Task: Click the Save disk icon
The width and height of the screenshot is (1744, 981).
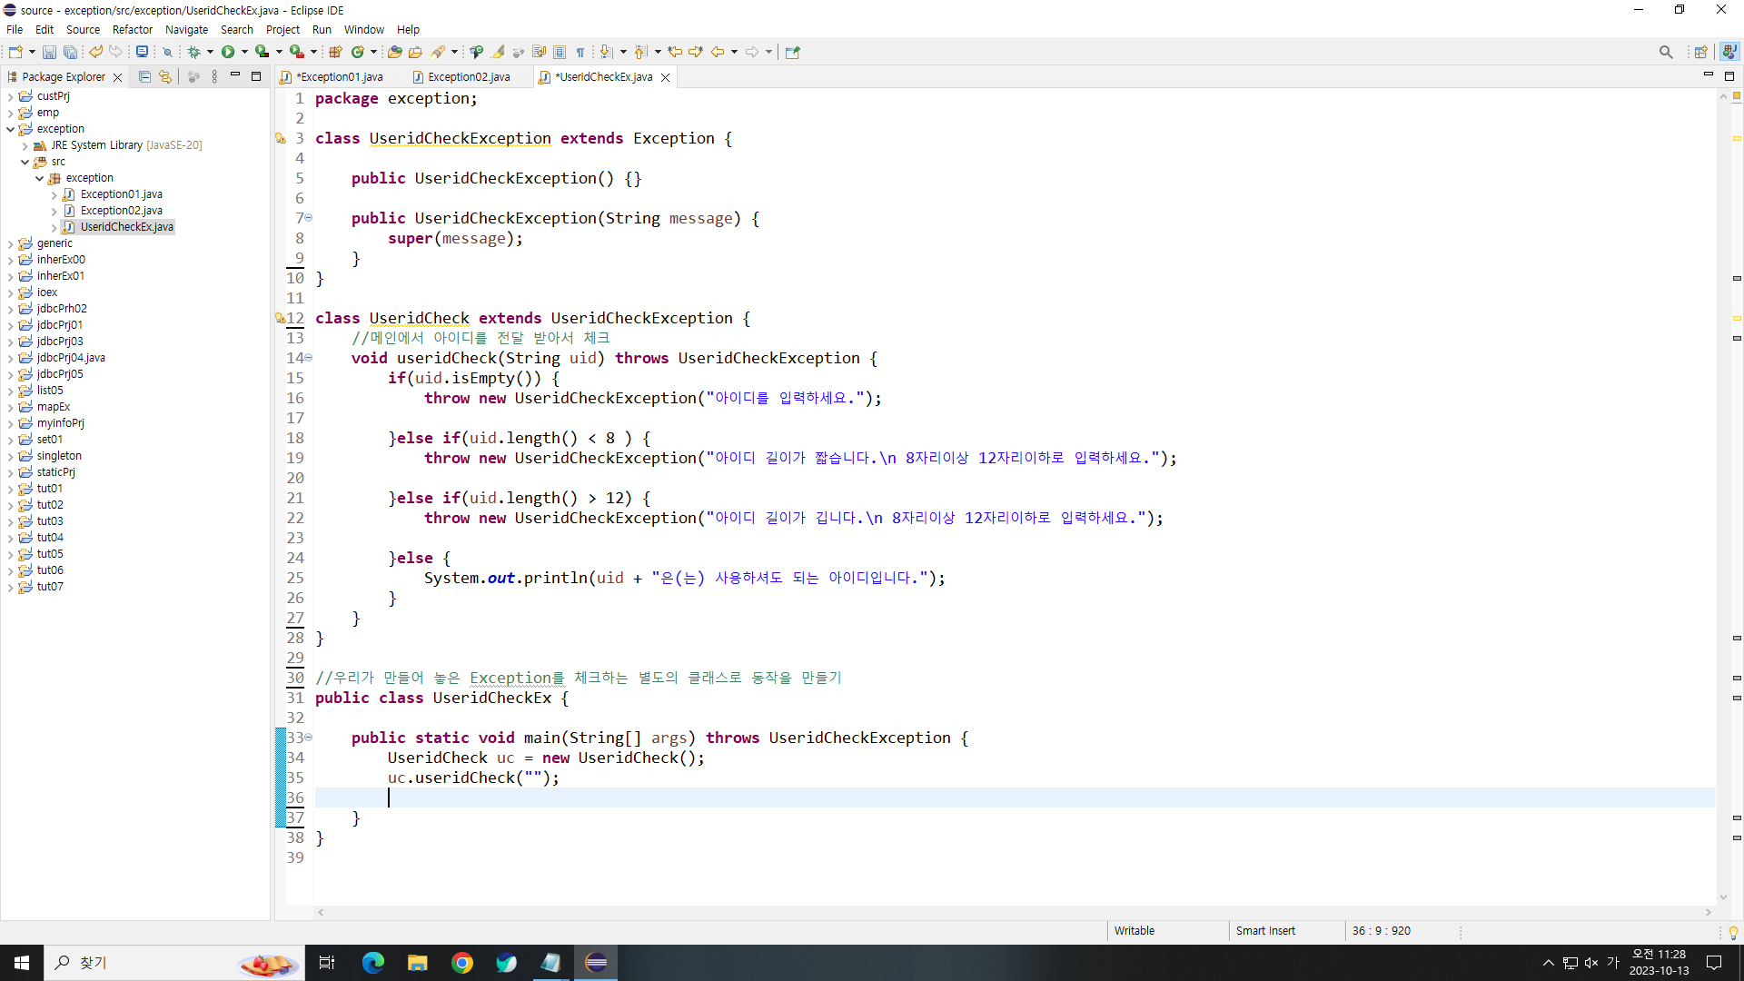Action: click(x=49, y=52)
